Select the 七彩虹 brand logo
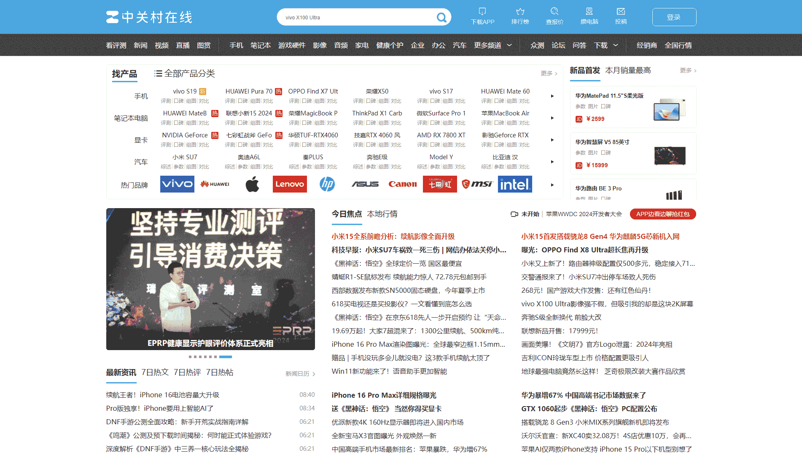This screenshot has height=455, width=802. (440, 184)
